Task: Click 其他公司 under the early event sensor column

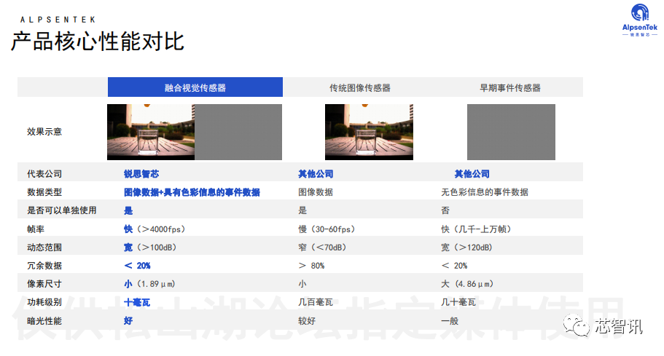Action: (472, 174)
